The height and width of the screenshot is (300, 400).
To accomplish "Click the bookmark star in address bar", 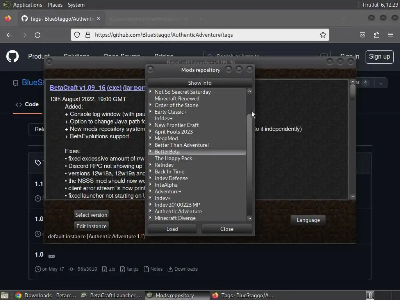I will (323, 35).
